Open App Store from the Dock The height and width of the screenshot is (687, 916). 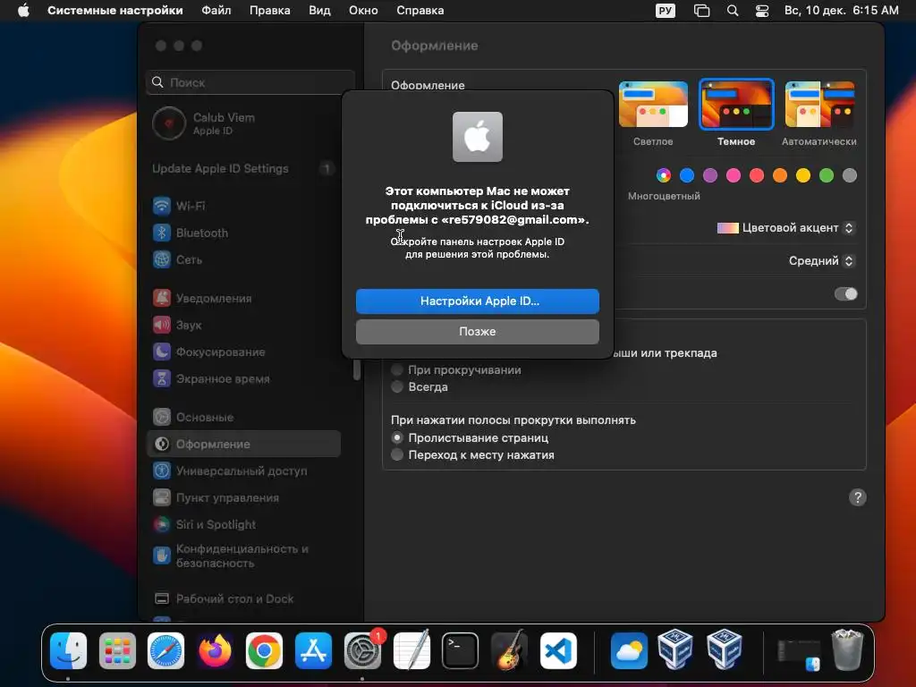click(313, 651)
